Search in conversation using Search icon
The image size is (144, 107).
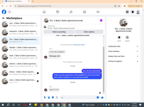click(127, 37)
